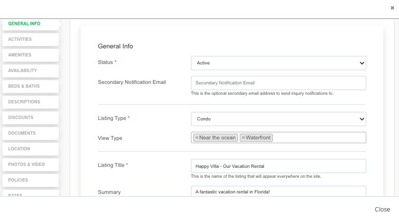Click the Close button at the bottom
Viewport: 399px width, 220px height.
pos(382,209)
